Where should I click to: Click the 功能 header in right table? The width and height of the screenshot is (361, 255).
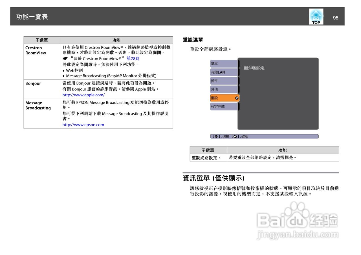click(x=283, y=150)
